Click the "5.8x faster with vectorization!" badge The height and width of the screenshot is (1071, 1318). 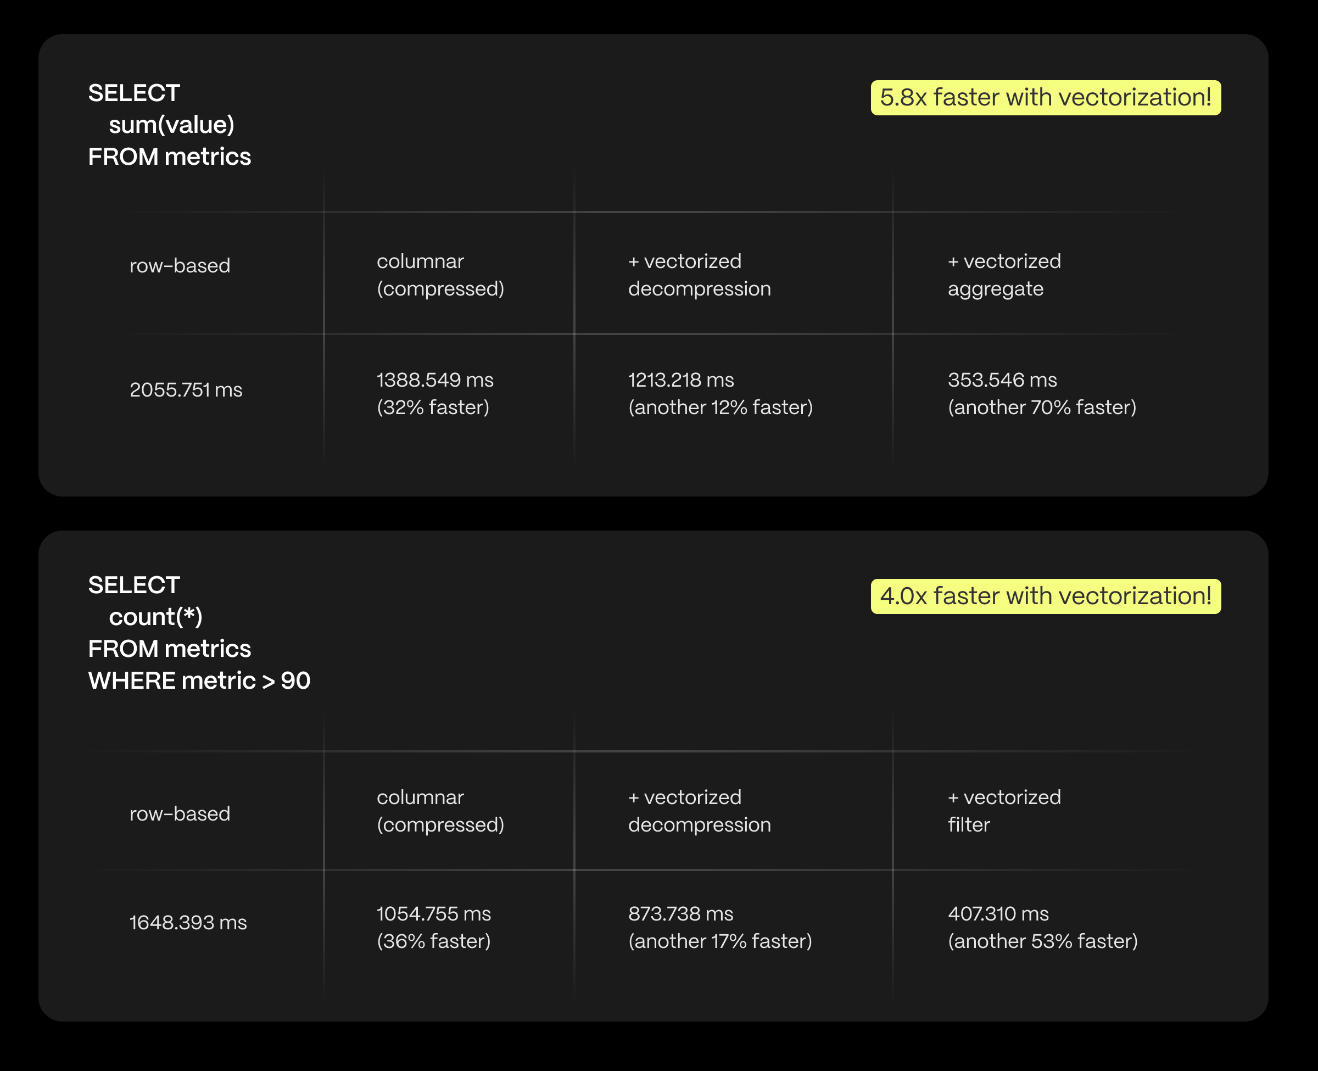pyautogui.click(x=1046, y=97)
